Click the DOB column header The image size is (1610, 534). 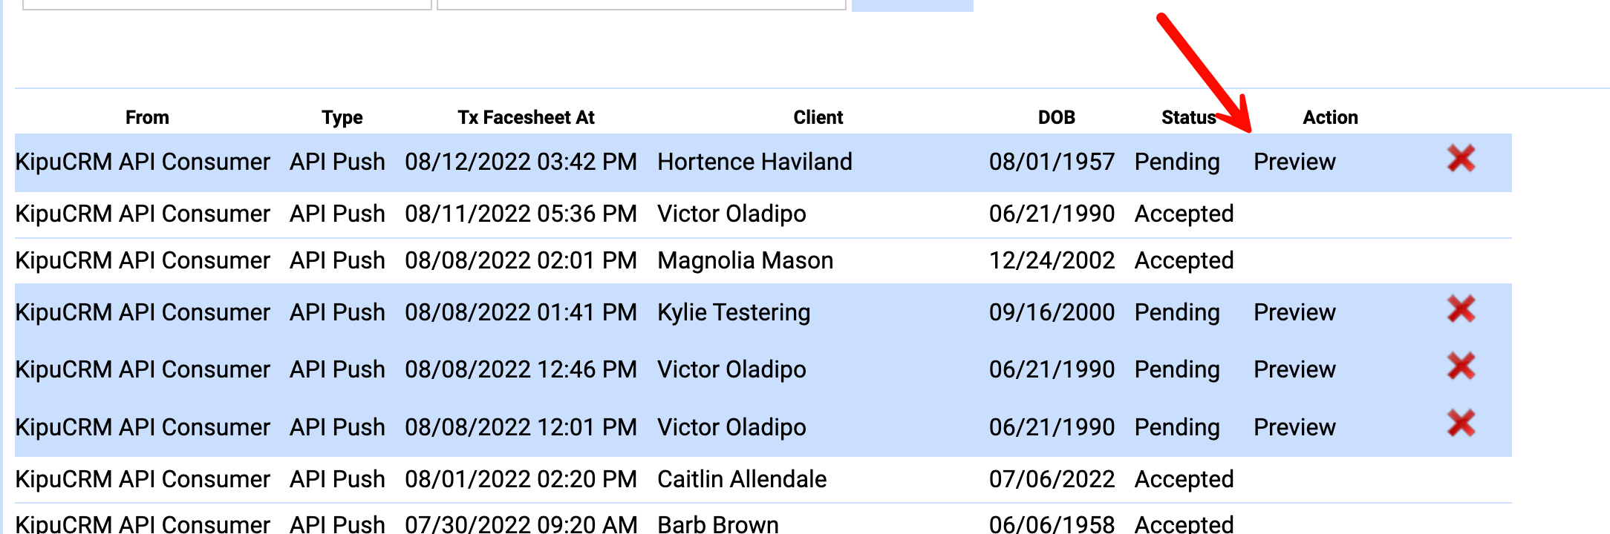[x=1056, y=117]
